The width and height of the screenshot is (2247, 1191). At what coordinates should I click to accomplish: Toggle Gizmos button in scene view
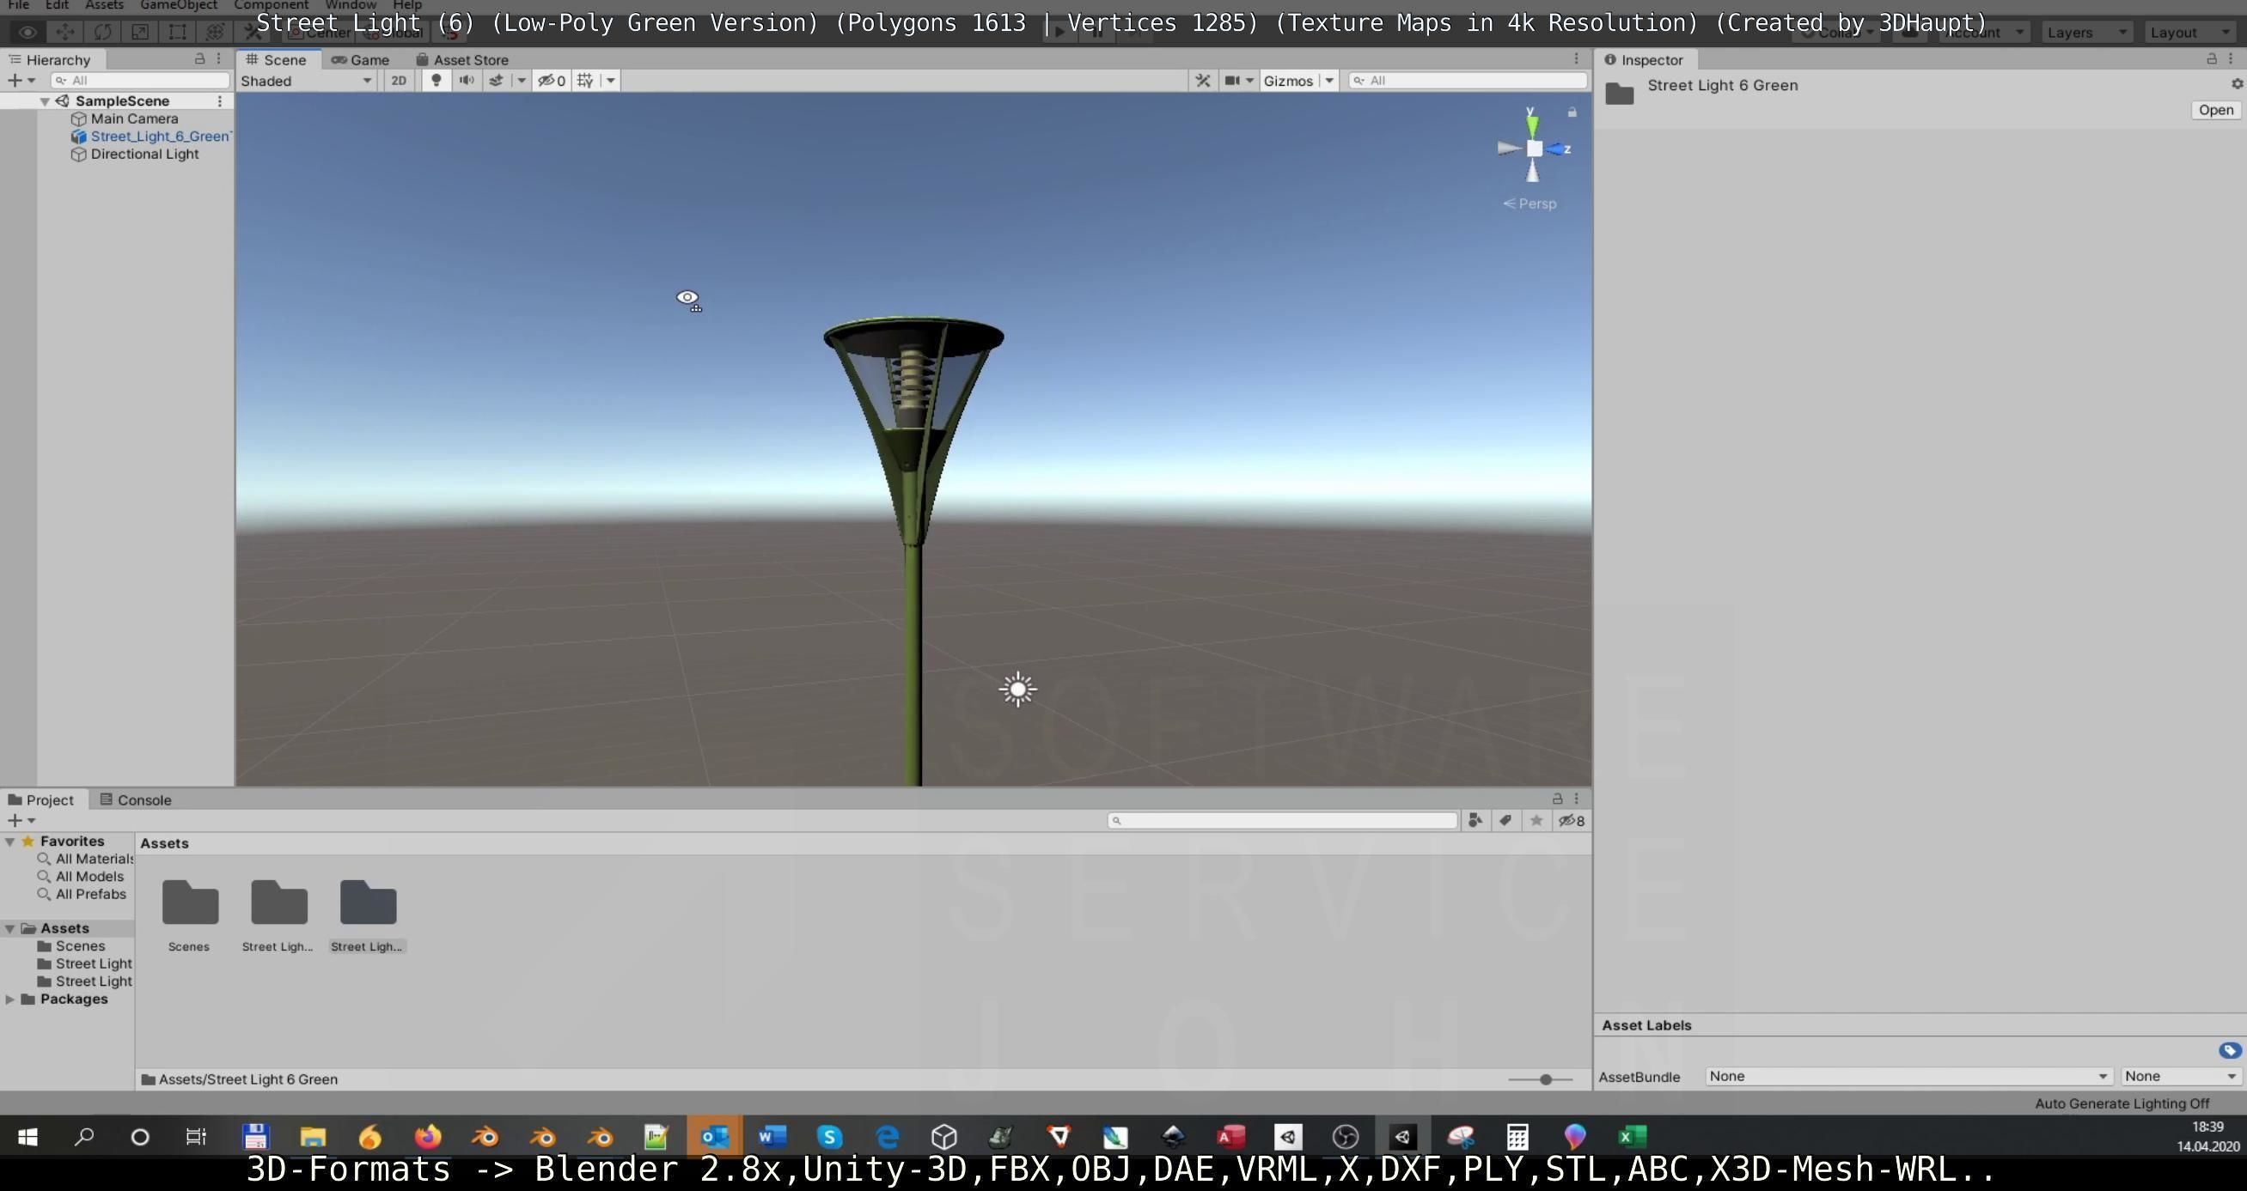[x=1288, y=80]
